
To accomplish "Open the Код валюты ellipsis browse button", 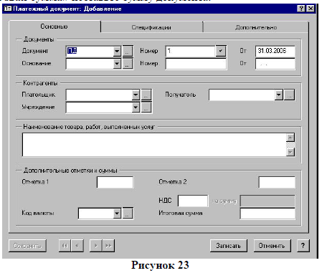I will point(128,214).
